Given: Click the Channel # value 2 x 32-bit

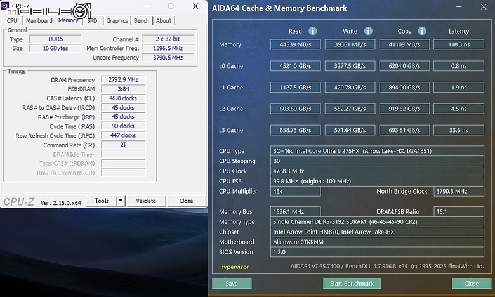Looking at the screenshot, I should click(x=168, y=39).
